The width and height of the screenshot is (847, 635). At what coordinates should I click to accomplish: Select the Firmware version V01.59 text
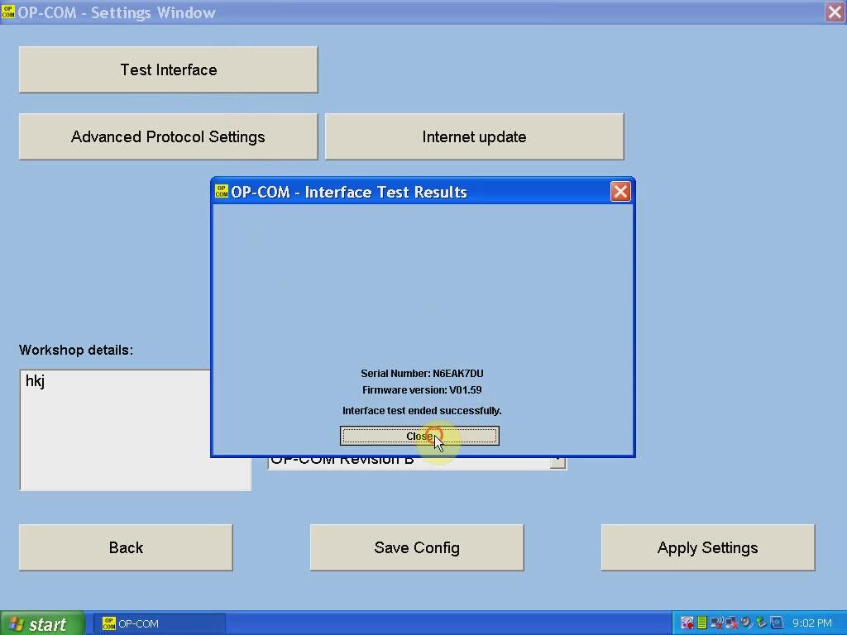coord(422,390)
